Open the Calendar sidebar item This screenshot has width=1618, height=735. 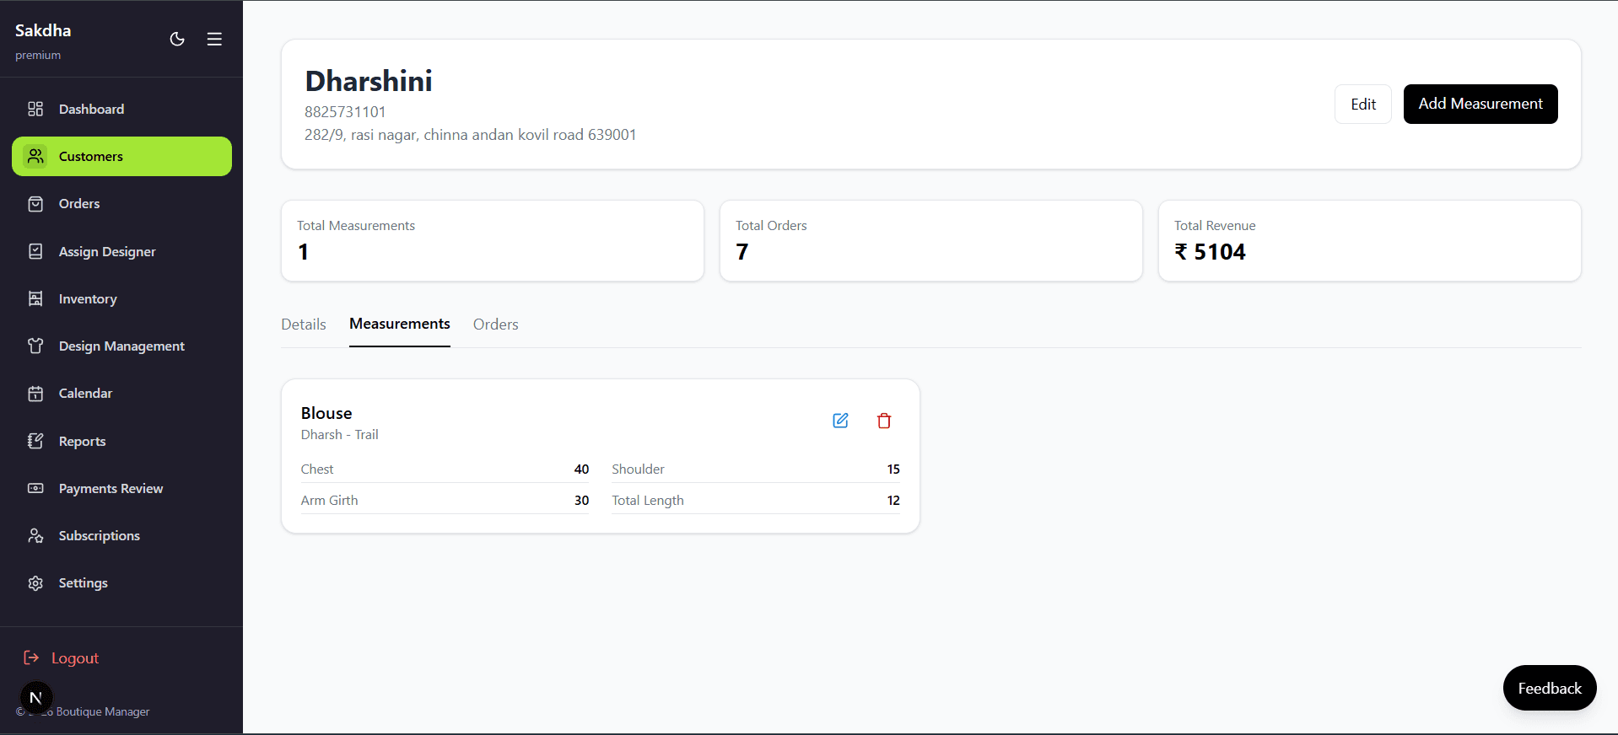[121, 394]
